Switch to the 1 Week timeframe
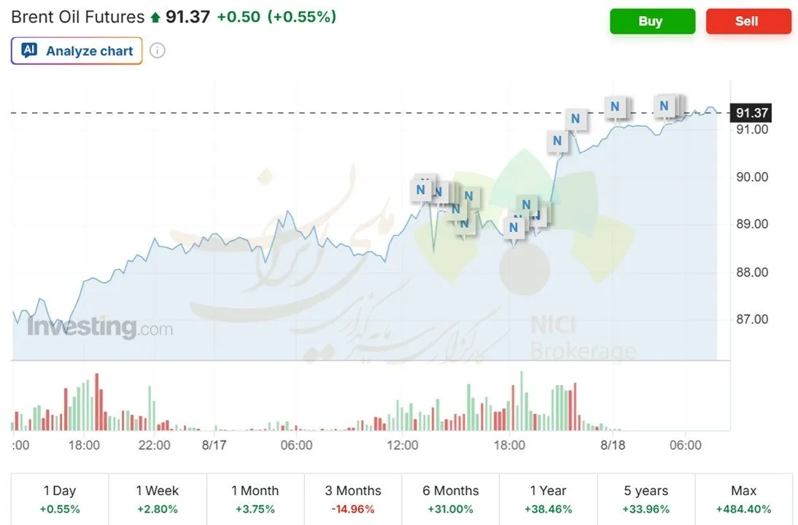798x525 pixels. tap(158, 499)
